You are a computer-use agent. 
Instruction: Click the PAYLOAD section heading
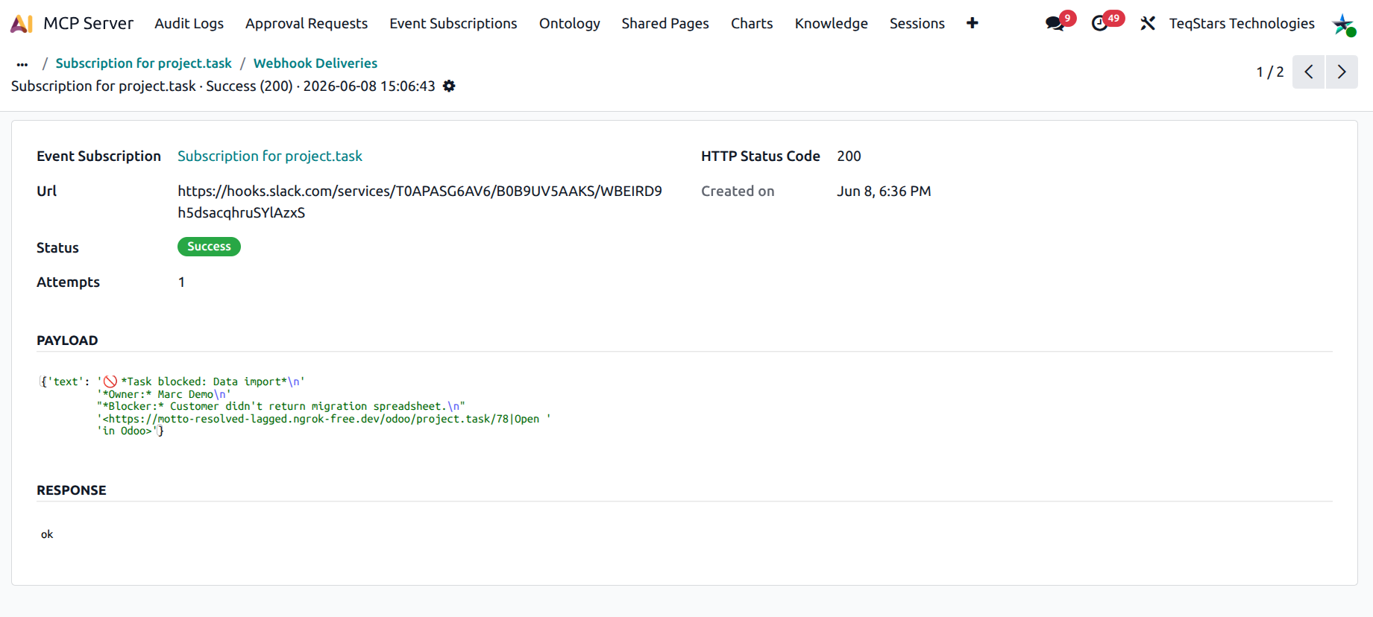pyautogui.click(x=67, y=341)
